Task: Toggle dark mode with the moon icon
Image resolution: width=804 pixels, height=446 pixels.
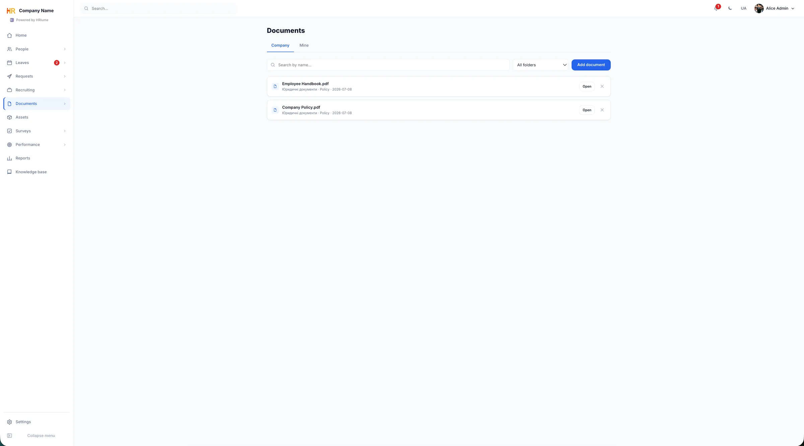Action: (x=730, y=8)
